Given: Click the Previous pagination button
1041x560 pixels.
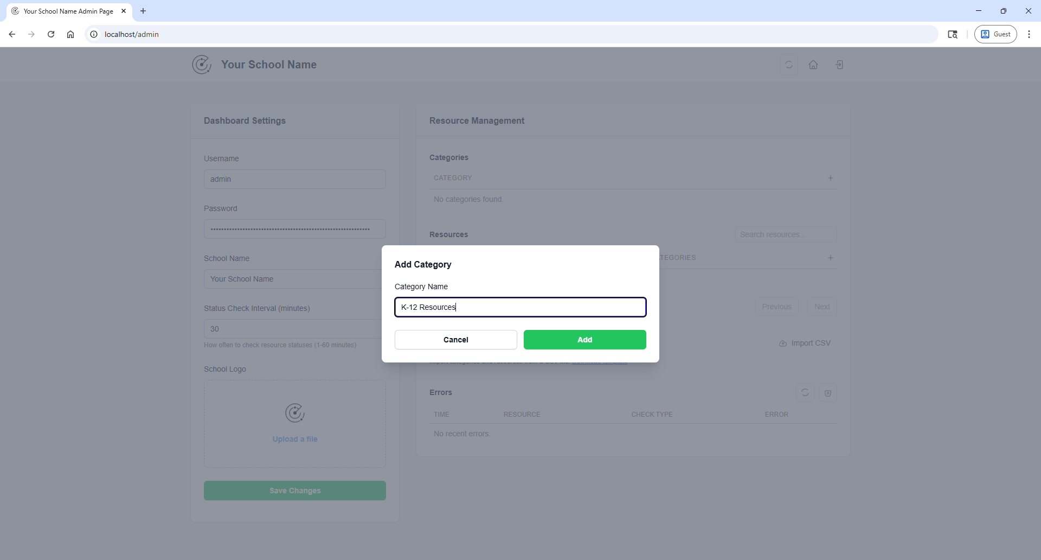Looking at the screenshot, I should pyautogui.click(x=776, y=307).
